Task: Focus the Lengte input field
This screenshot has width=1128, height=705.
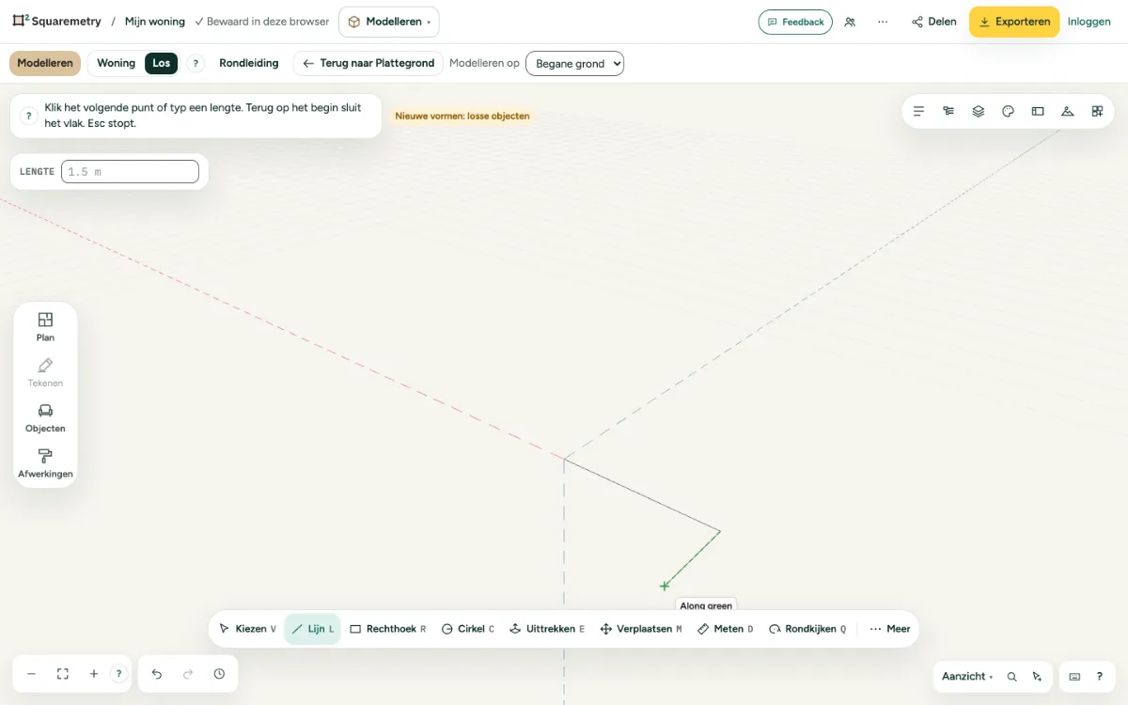Action: click(x=130, y=172)
